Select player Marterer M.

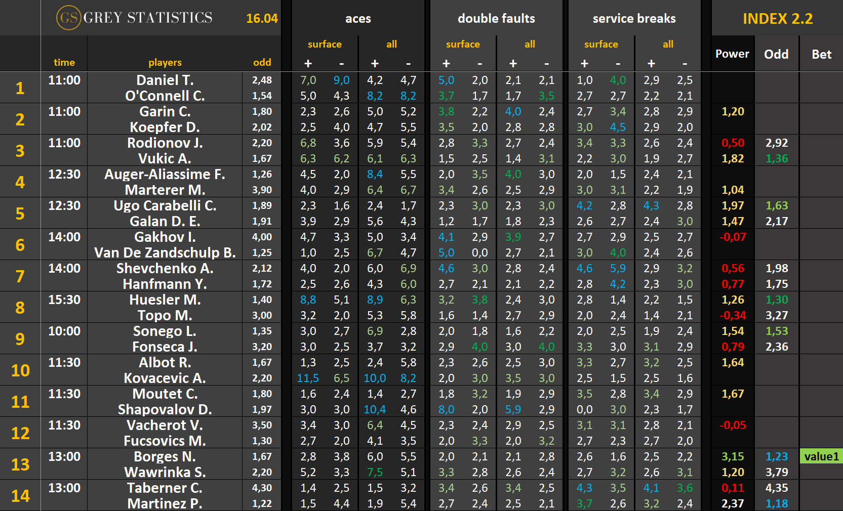coord(165,190)
